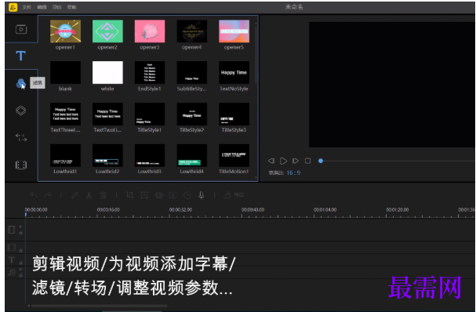Select the TitleStyle2 template
Screen dimensions: 476x312
[192, 114]
